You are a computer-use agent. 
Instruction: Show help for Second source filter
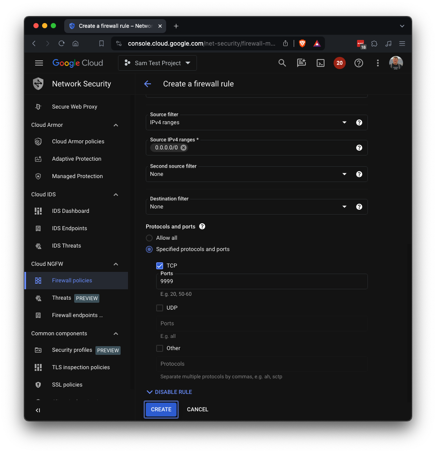(359, 174)
